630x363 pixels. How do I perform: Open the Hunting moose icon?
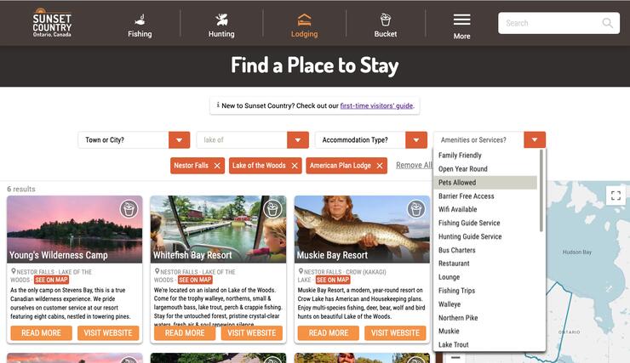pos(221,20)
